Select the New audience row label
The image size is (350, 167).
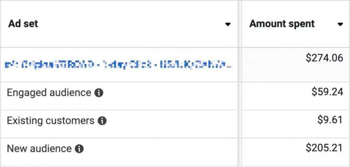(x=39, y=149)
